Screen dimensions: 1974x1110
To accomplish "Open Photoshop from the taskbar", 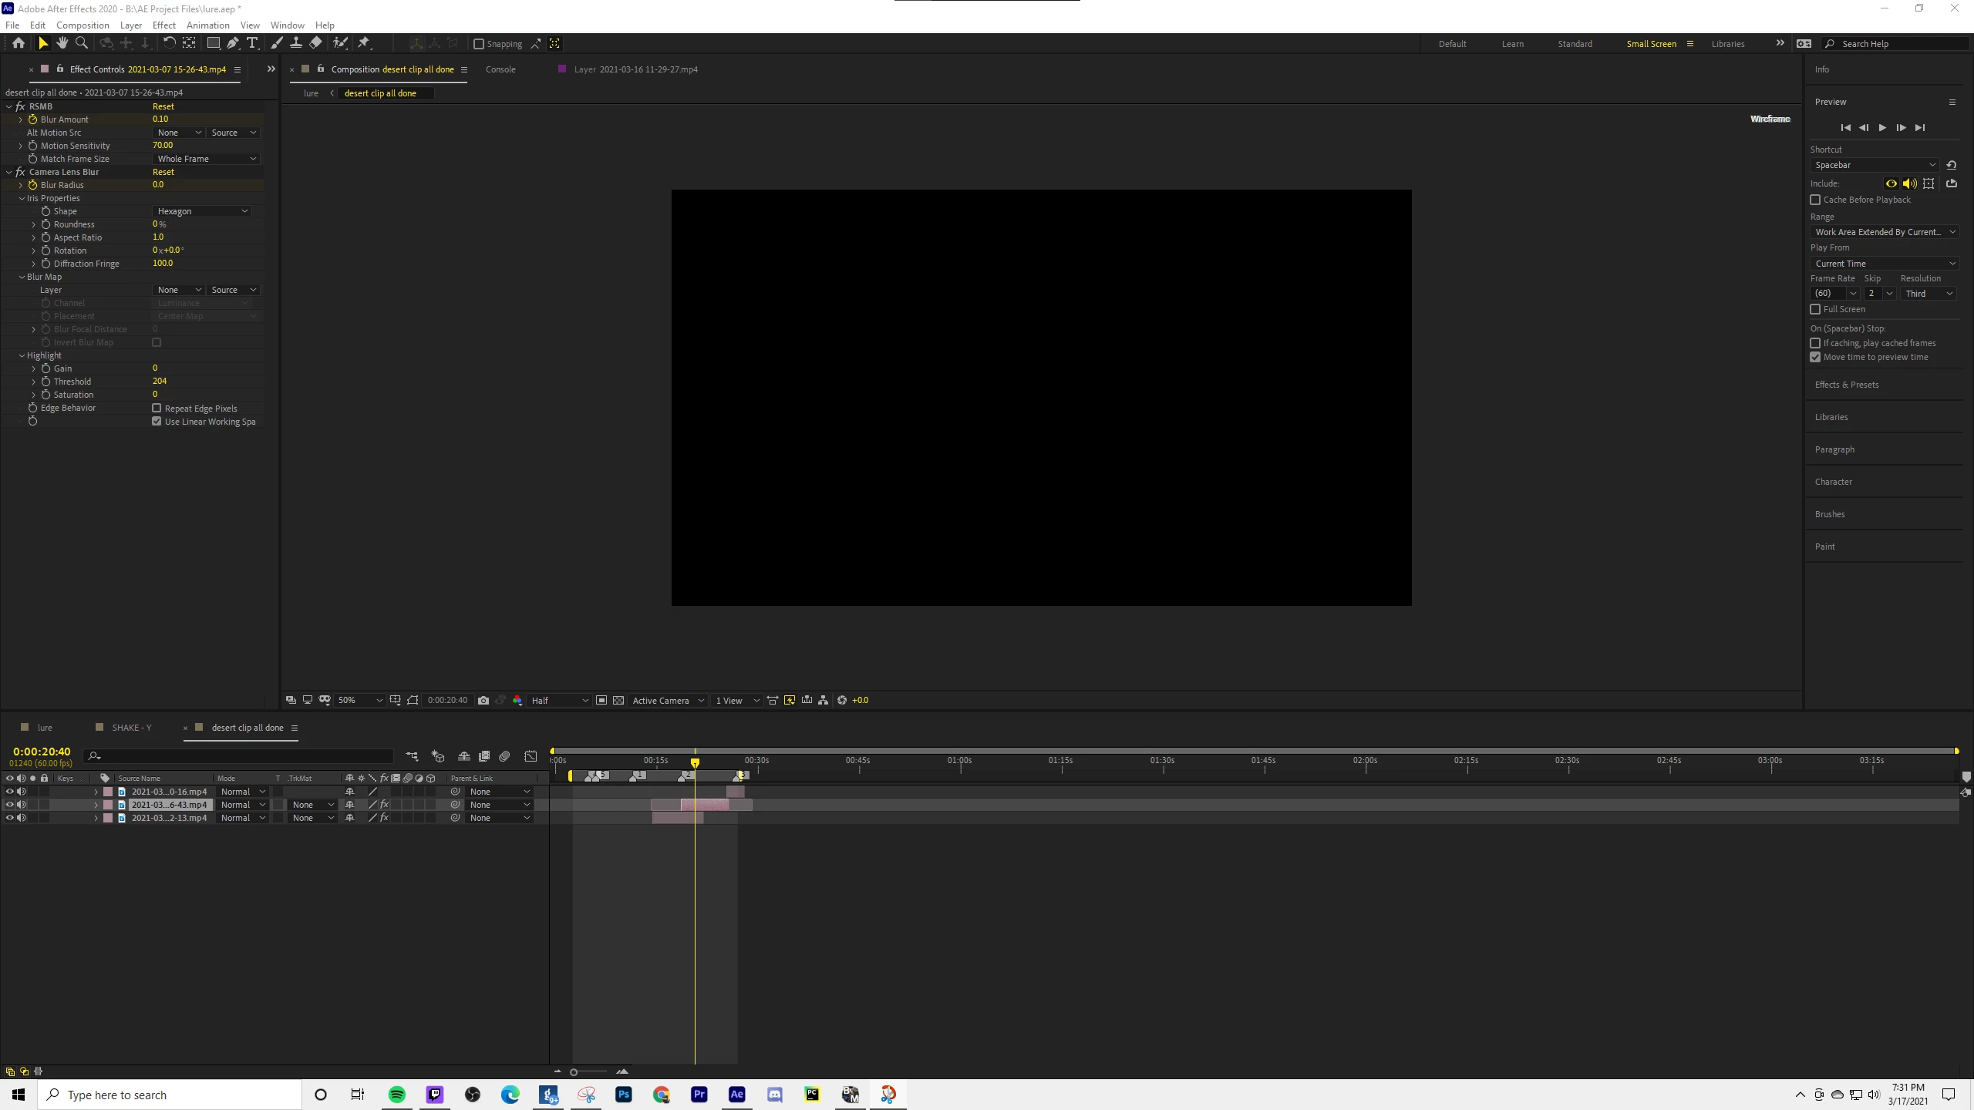I will pyautogui.click(x=624, y=1094).
